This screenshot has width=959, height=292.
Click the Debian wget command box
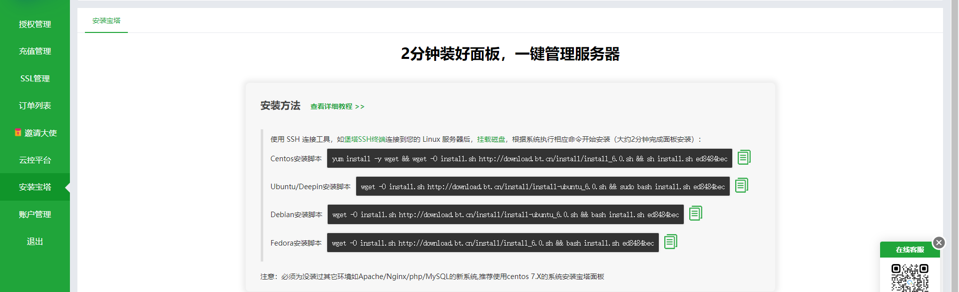point(505,214)
